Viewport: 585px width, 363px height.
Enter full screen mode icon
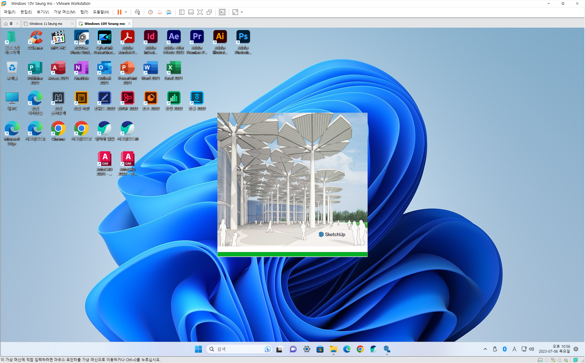pos(200,12)
